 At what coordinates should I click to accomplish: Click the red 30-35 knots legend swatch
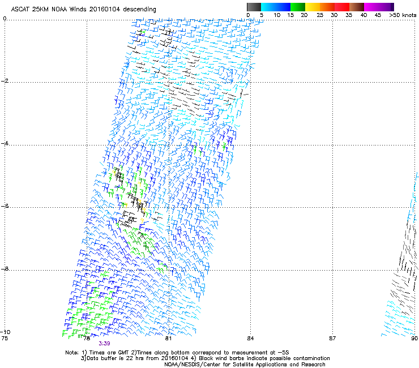pyautogui.click(x=342, y=7)
